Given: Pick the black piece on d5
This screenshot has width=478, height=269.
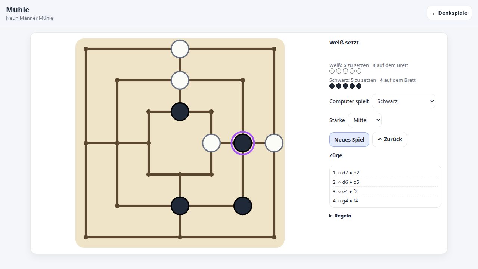Looking at the screenshot, I should tap(180, 112).
